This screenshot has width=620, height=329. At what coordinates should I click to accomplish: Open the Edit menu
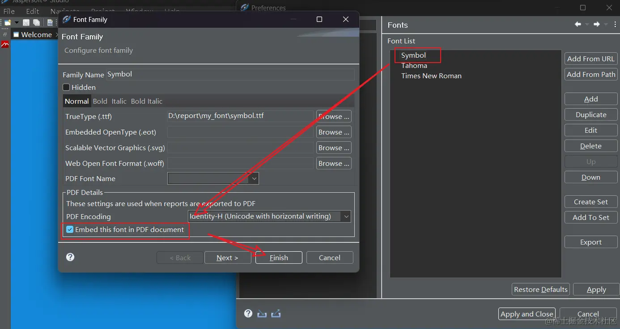coord(33,11)
